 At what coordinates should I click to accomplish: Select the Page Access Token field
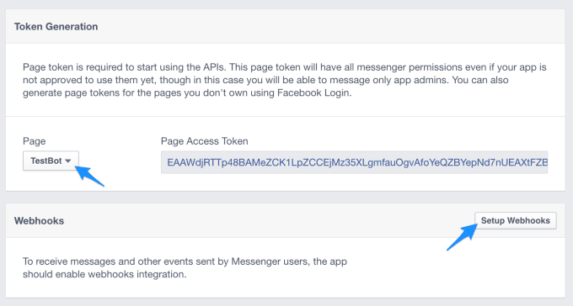(354, 162)
